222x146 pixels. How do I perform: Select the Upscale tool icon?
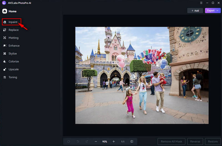point(5,69)
